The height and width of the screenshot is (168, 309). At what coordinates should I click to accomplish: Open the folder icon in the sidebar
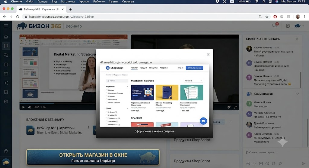point(6,74)
